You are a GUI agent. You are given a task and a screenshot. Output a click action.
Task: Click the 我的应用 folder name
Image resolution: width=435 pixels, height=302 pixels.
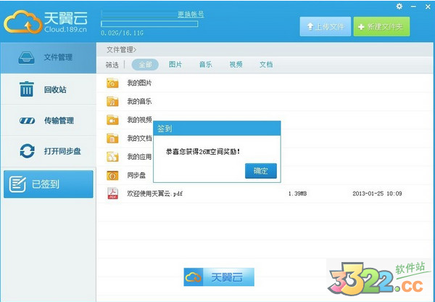click(x=139, y=157)
